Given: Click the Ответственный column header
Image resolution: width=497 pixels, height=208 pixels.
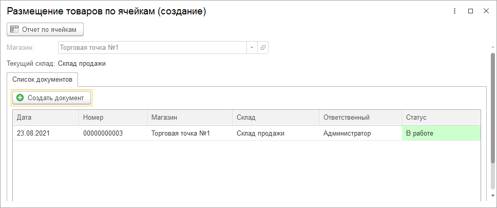Looking at the screenshot, I should [360, 118].
